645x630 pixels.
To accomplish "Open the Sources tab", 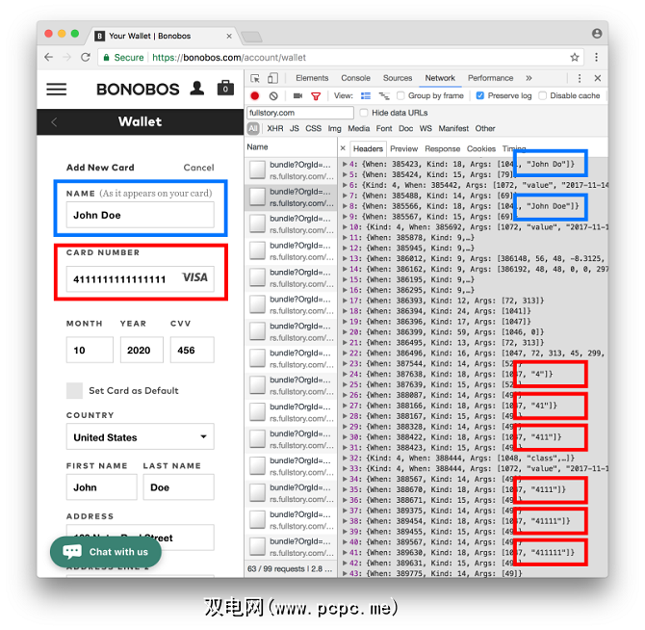I will (398, 78).
